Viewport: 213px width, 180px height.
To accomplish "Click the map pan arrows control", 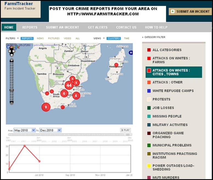I will [x=12, y=52].
